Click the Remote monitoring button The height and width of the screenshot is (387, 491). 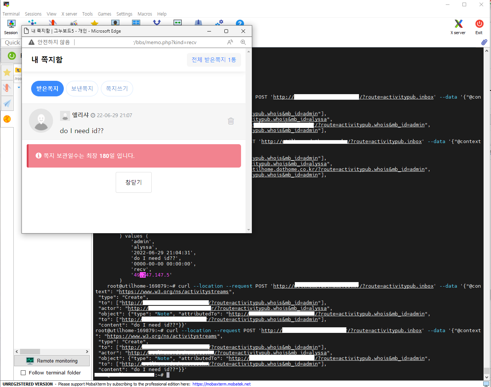52,361
